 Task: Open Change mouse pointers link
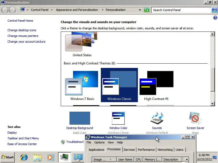23,36
